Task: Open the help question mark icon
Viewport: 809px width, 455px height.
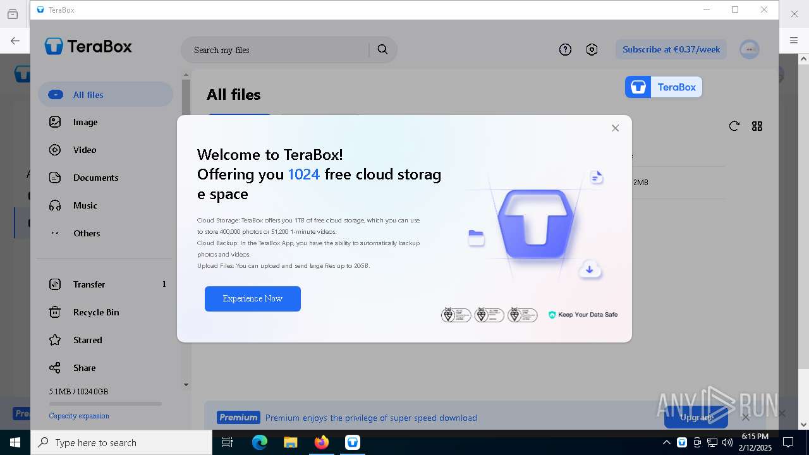Action: 565,50
